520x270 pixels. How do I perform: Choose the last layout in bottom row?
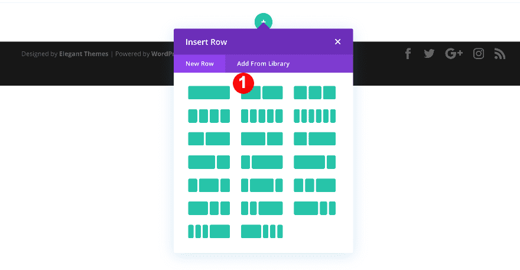262,232
